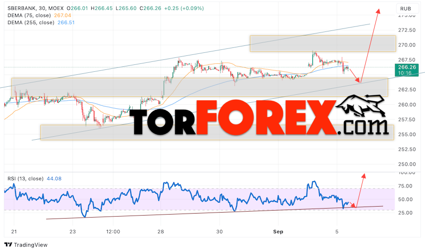
Task: Click the change value +0.25 (+0.09%)
Action: pos(184,8)
